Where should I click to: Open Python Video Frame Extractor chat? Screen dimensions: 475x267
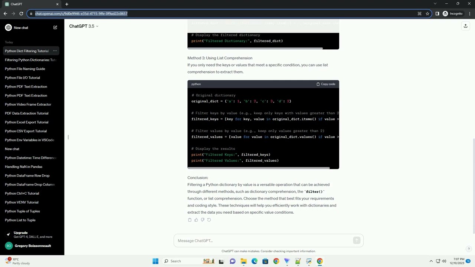coord(31,104)
